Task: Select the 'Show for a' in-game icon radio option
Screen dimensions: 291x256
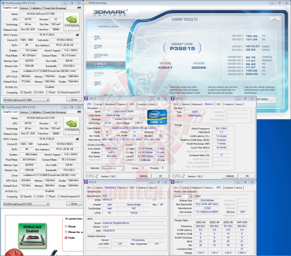Action: click(x=66, y=232)
